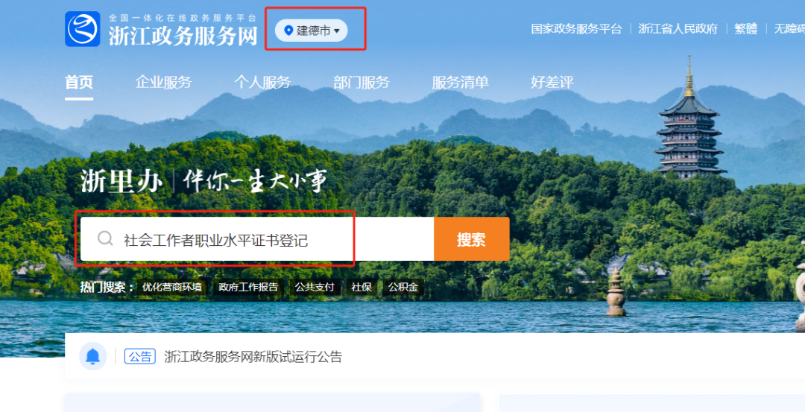Open the 个人服务 menu

point(262,82)
